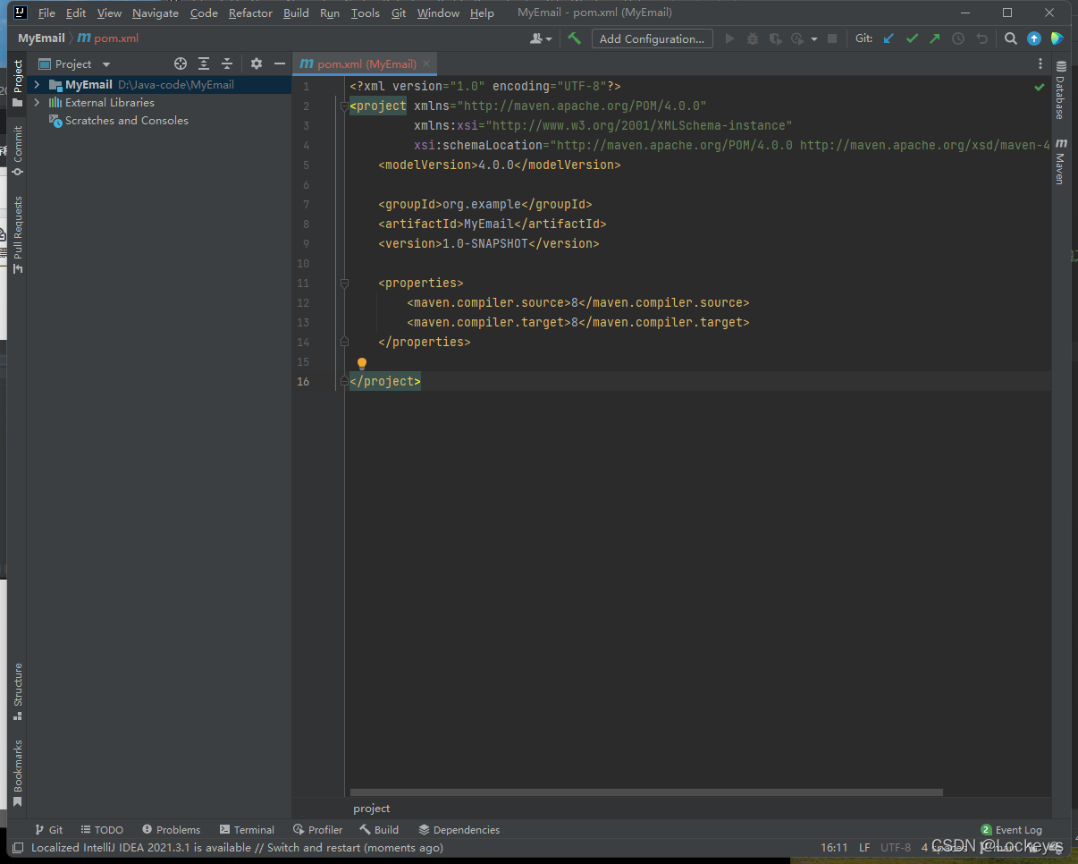Viewport: 1078px width, 864px height.
Task: Click the Git Rollback icon
Action: (981, 38)
